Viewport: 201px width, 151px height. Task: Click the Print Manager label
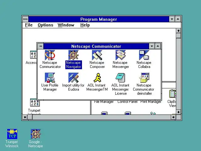pos(151,102)
